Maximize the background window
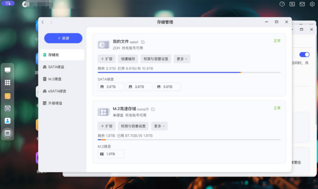This screenshot has height=189, width=318. tap(301, 29)
